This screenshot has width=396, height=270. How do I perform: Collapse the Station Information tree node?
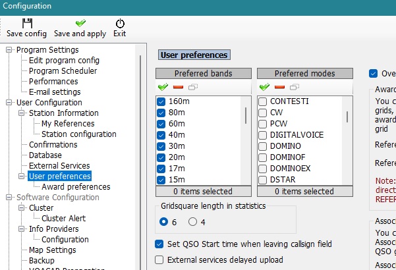[x=22, y=113]
